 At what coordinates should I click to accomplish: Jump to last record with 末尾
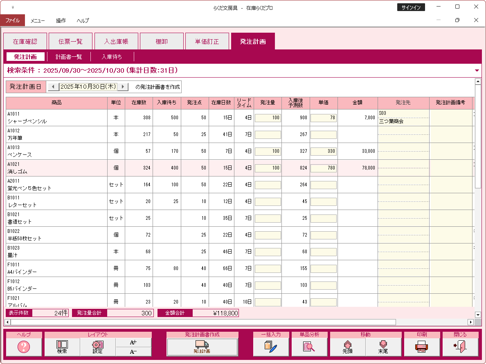[x=383, y=347]
